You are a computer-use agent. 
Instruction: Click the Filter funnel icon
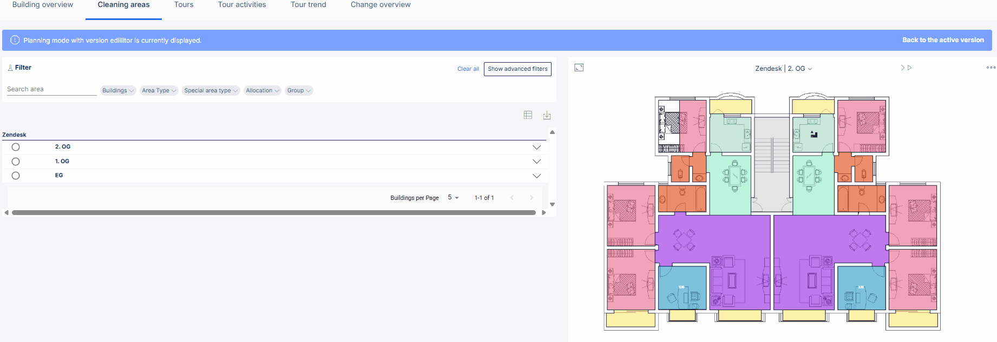(x=10, y=68)
